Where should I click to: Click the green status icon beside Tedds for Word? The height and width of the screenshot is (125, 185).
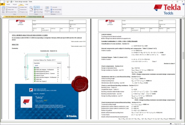(35, 75)
